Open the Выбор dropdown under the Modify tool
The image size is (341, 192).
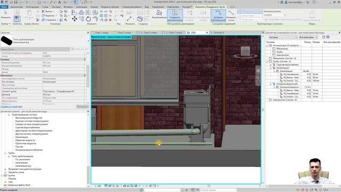[6, 23]
